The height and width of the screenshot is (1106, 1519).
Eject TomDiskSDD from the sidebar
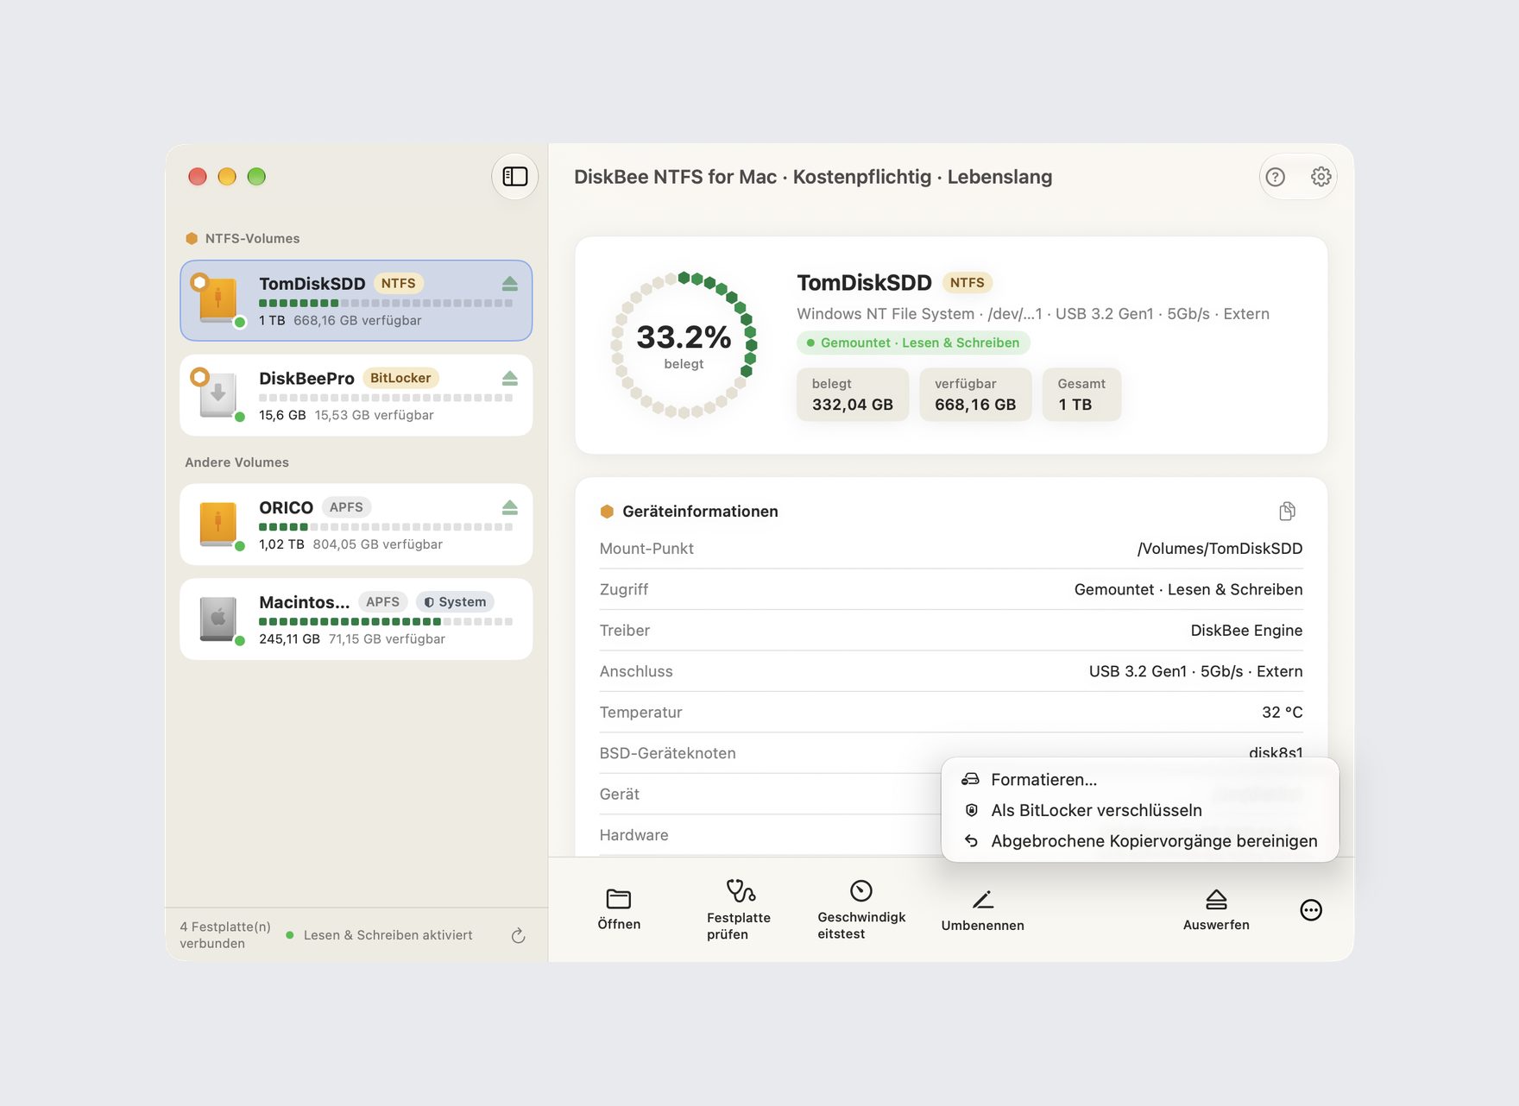pyautogui.click(x=510, y=284)
